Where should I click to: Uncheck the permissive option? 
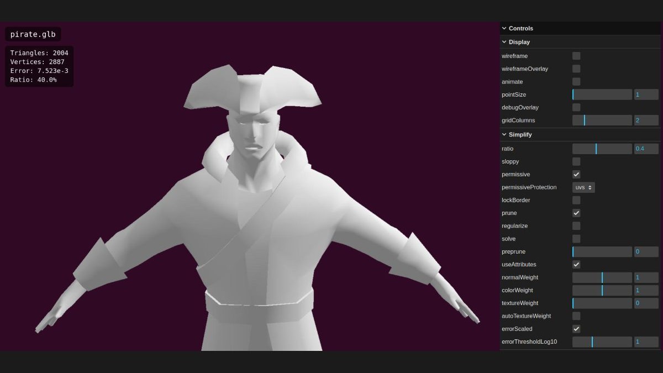coord(576,175)
